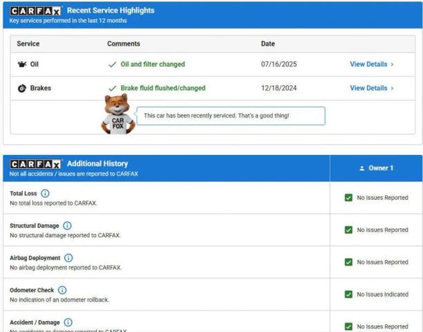Screen dimensions: 423x332
Task: Click the Service column header
Action: (x=28, y=44)
